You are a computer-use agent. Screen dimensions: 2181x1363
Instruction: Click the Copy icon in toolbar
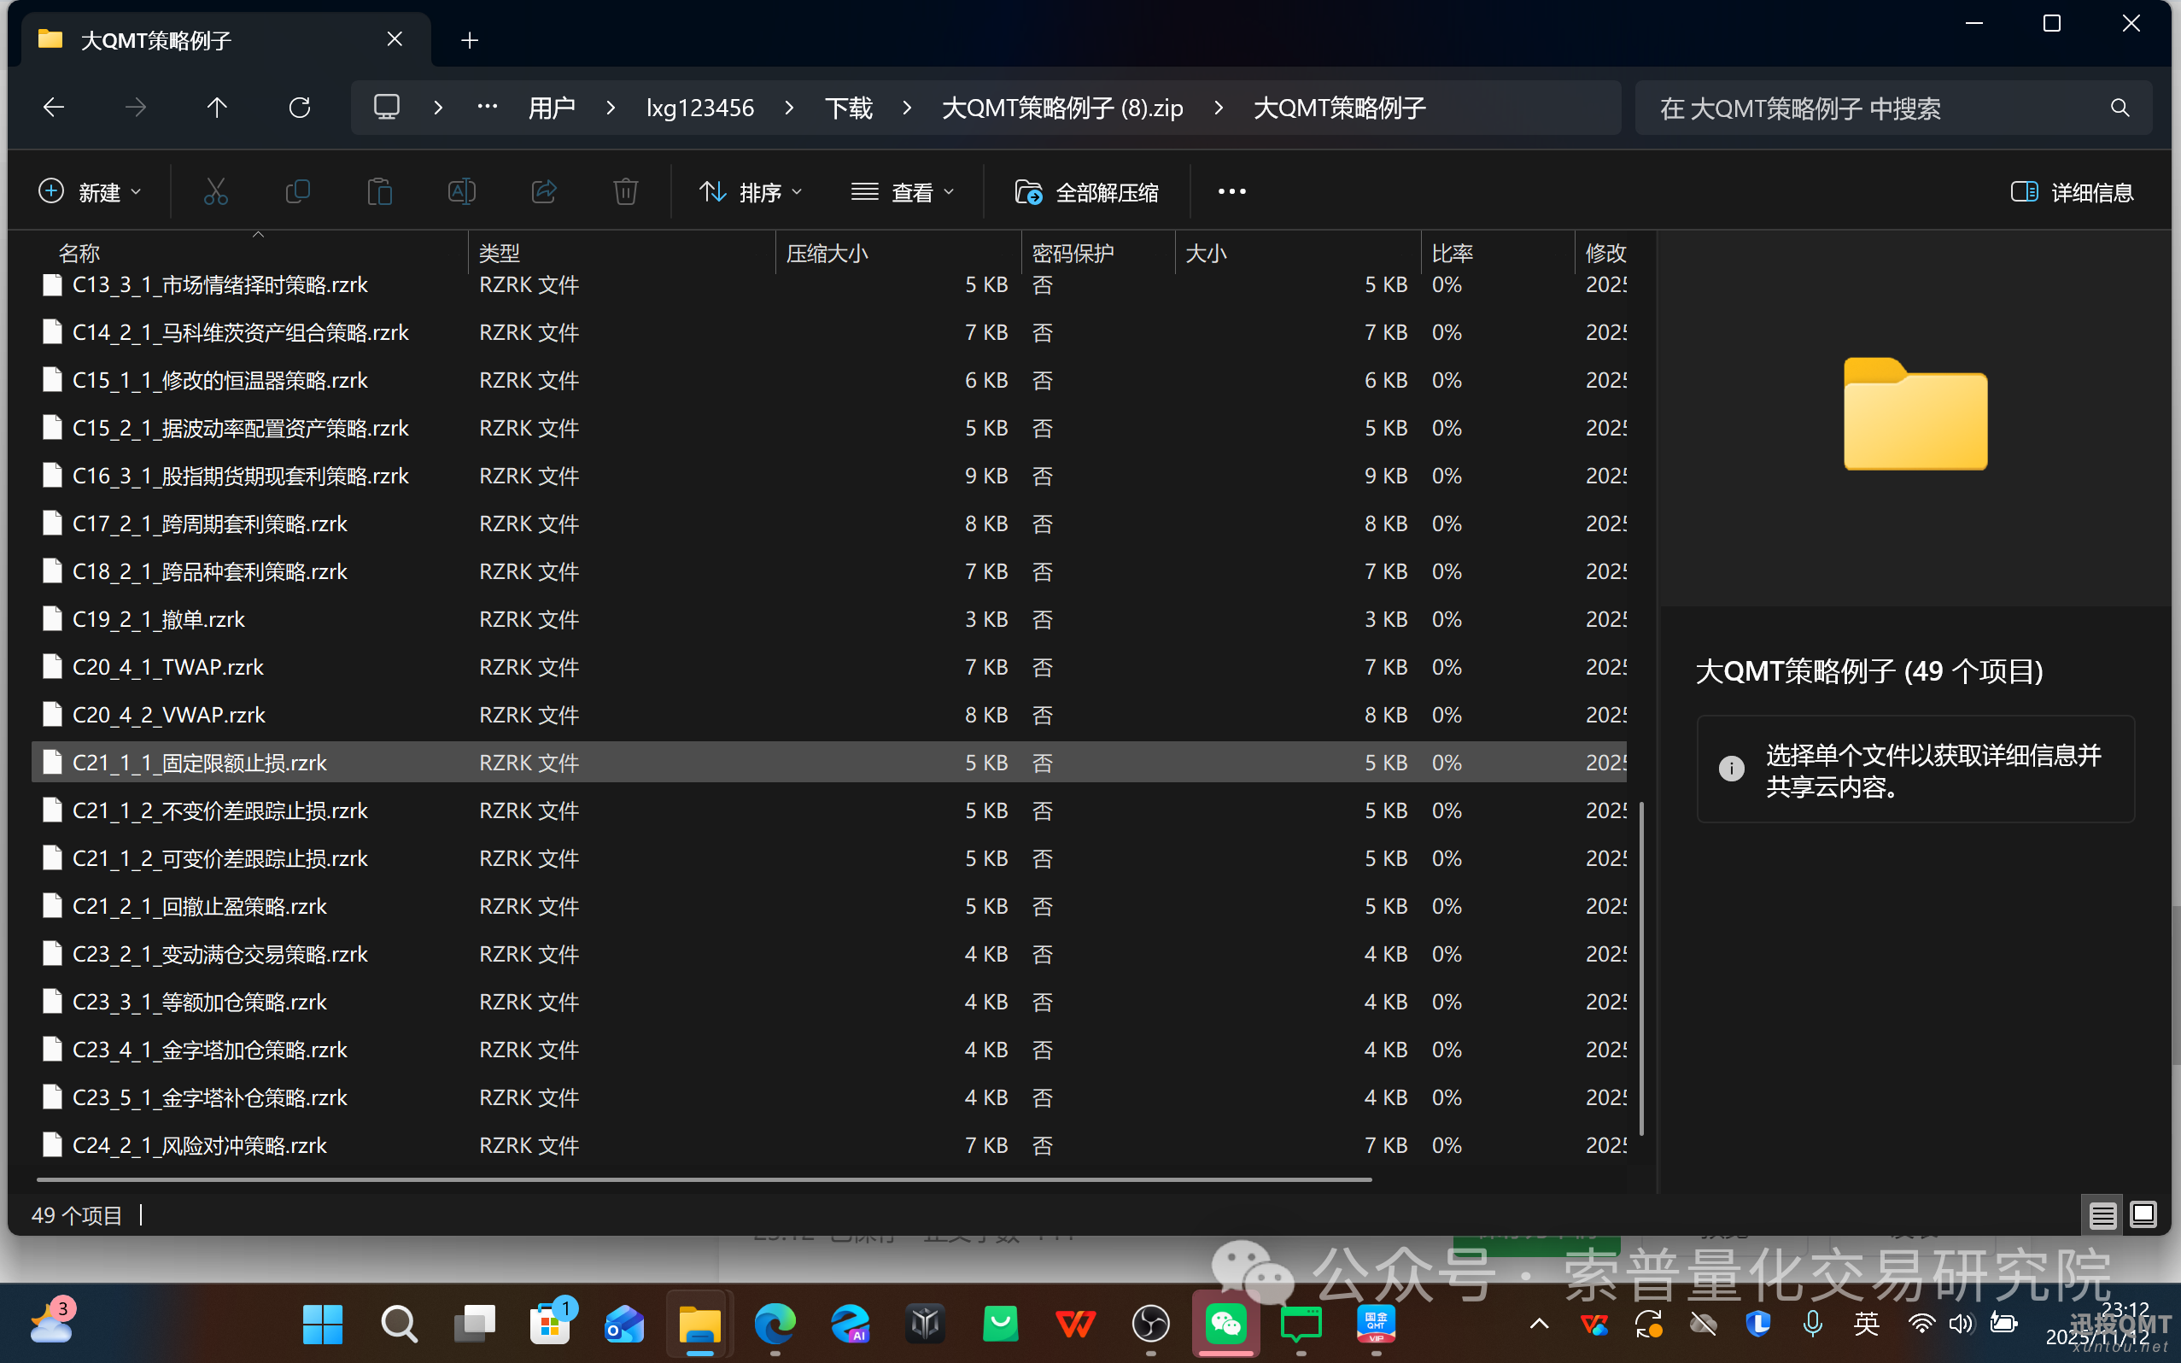pos(297,192)
